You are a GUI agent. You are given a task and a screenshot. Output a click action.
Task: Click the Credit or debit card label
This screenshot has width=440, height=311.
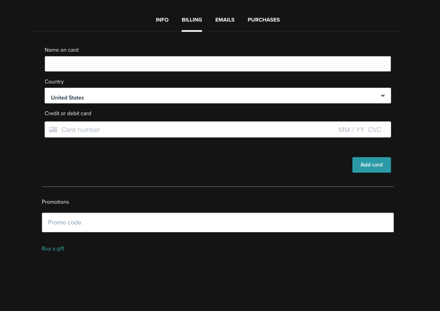68,113
